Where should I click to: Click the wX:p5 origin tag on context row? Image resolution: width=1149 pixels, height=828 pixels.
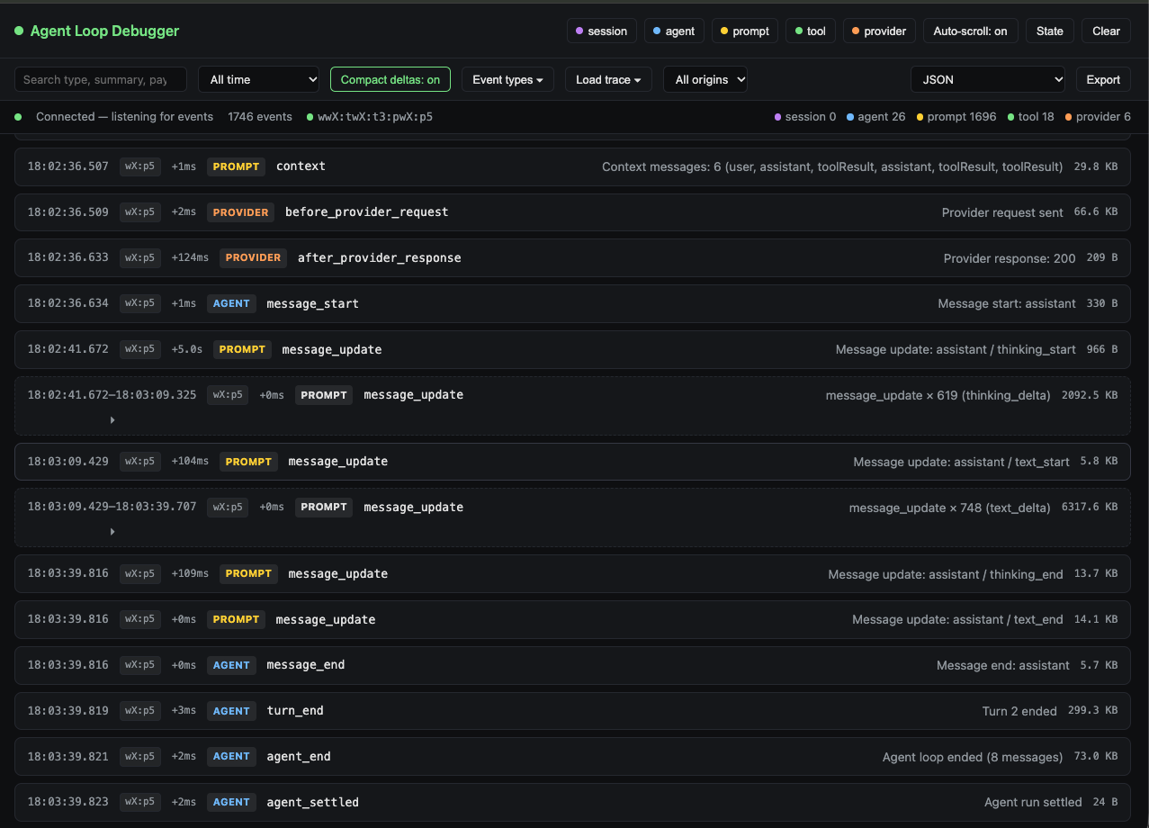140,166
